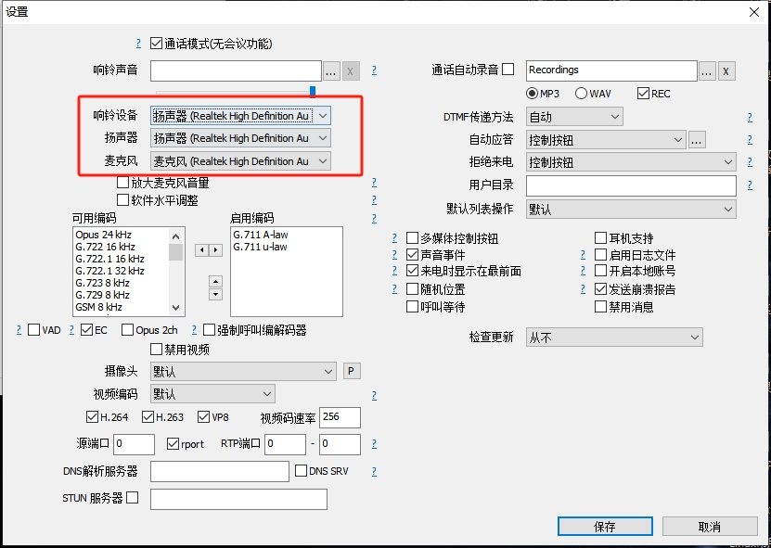
Task: Click the 视频码速率 input field
Action: (340, 417)
